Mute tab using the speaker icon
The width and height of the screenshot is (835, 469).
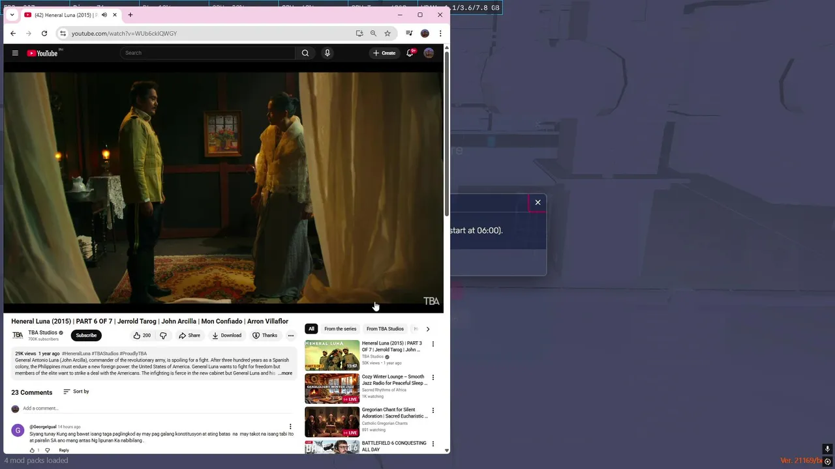[x=104, y=15]
